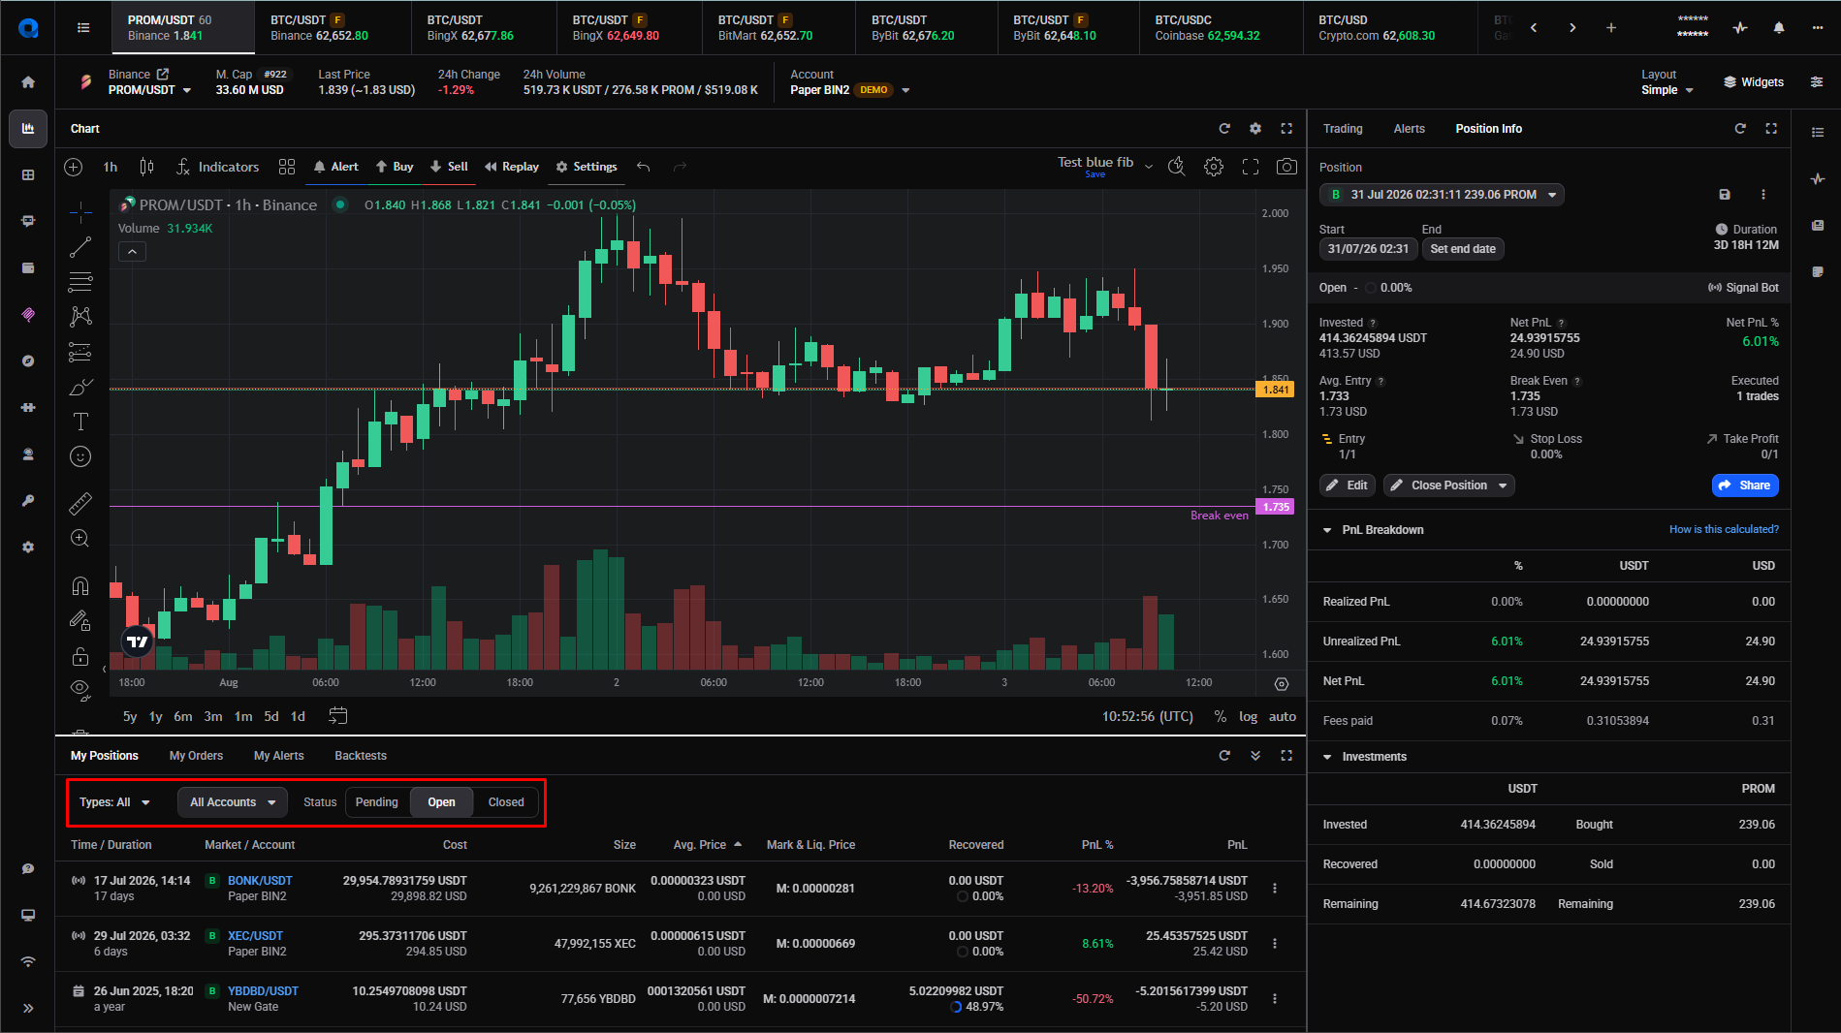Filter positions by Open status
1841x1033 pixels.
pyautogui.click(x=441, y=802)
